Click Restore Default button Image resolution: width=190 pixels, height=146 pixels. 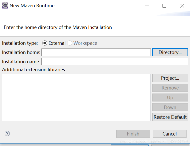click(170, 117)
